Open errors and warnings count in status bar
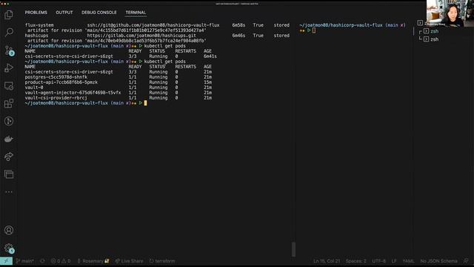474x267 pixels. point(61,261)
